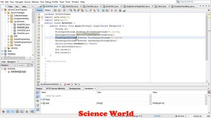Expand the CollectionClasses package node
Screen dimensions: 211x118
coord(8,15)
